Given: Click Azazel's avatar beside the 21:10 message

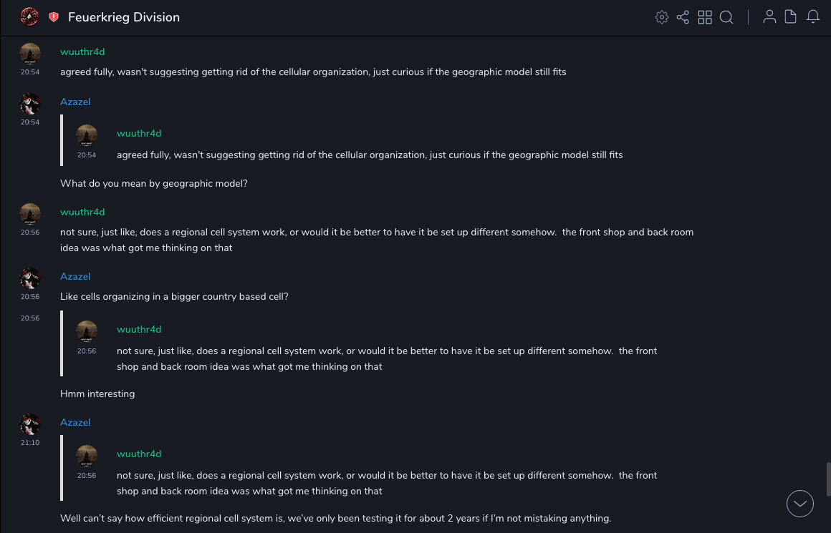Looking at the screenshot, I should (x=30, y=424).
